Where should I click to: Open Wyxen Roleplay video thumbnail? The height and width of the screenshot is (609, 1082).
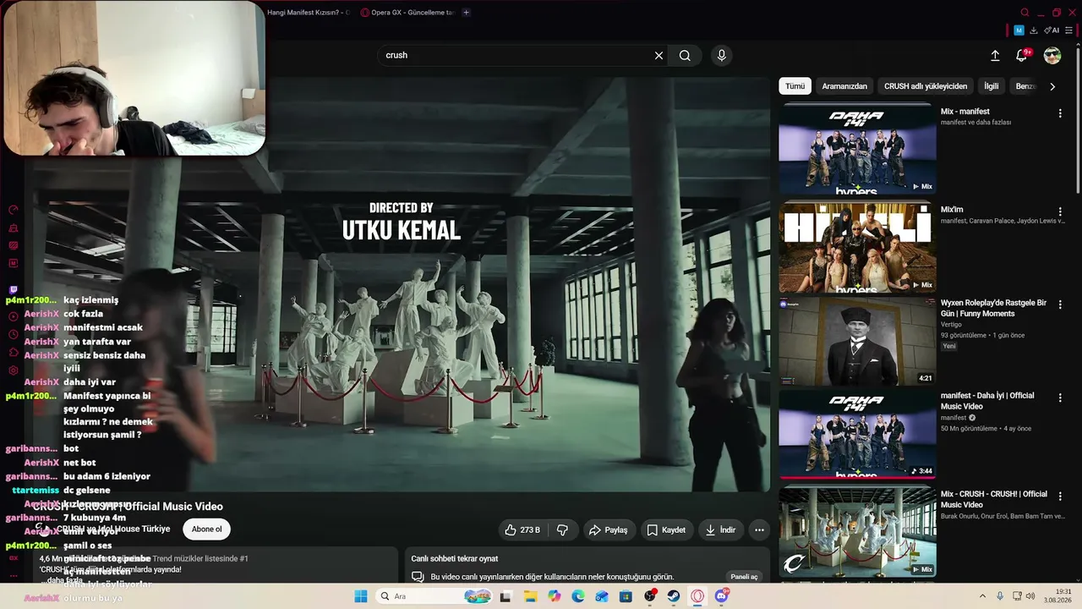pyautogui.click(x=857, y=341)
